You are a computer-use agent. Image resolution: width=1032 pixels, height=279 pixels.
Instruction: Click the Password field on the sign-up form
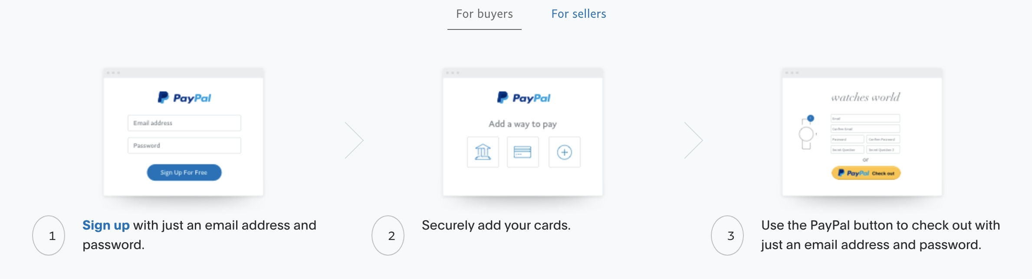[x=184, y=145]
